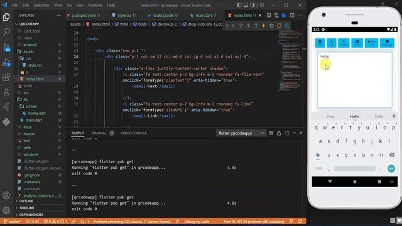Split the editor right
The width and height of the screenshot is (402, 226).
(x=292, y=15)
